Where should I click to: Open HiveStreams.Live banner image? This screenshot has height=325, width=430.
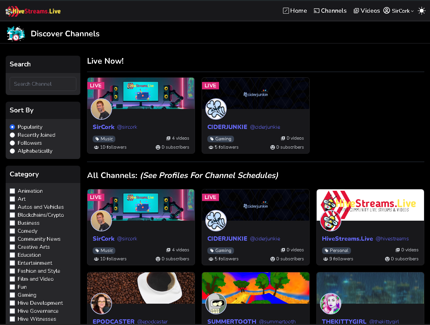click(370, 205)
